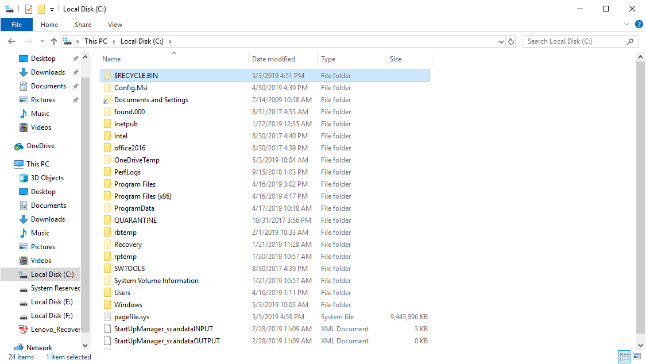Click This PC in the address breadcrumb
646x364 pixels.
tap(95, 41)
